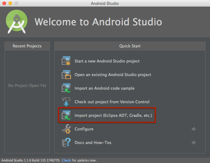Select Import project (Eclipse ADT, Gradle, etc.)
The width and height of the screenshot is (210, 163).
113,115
